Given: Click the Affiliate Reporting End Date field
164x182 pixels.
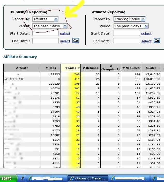Looking at the screenshot, I should tap(127, 41).
